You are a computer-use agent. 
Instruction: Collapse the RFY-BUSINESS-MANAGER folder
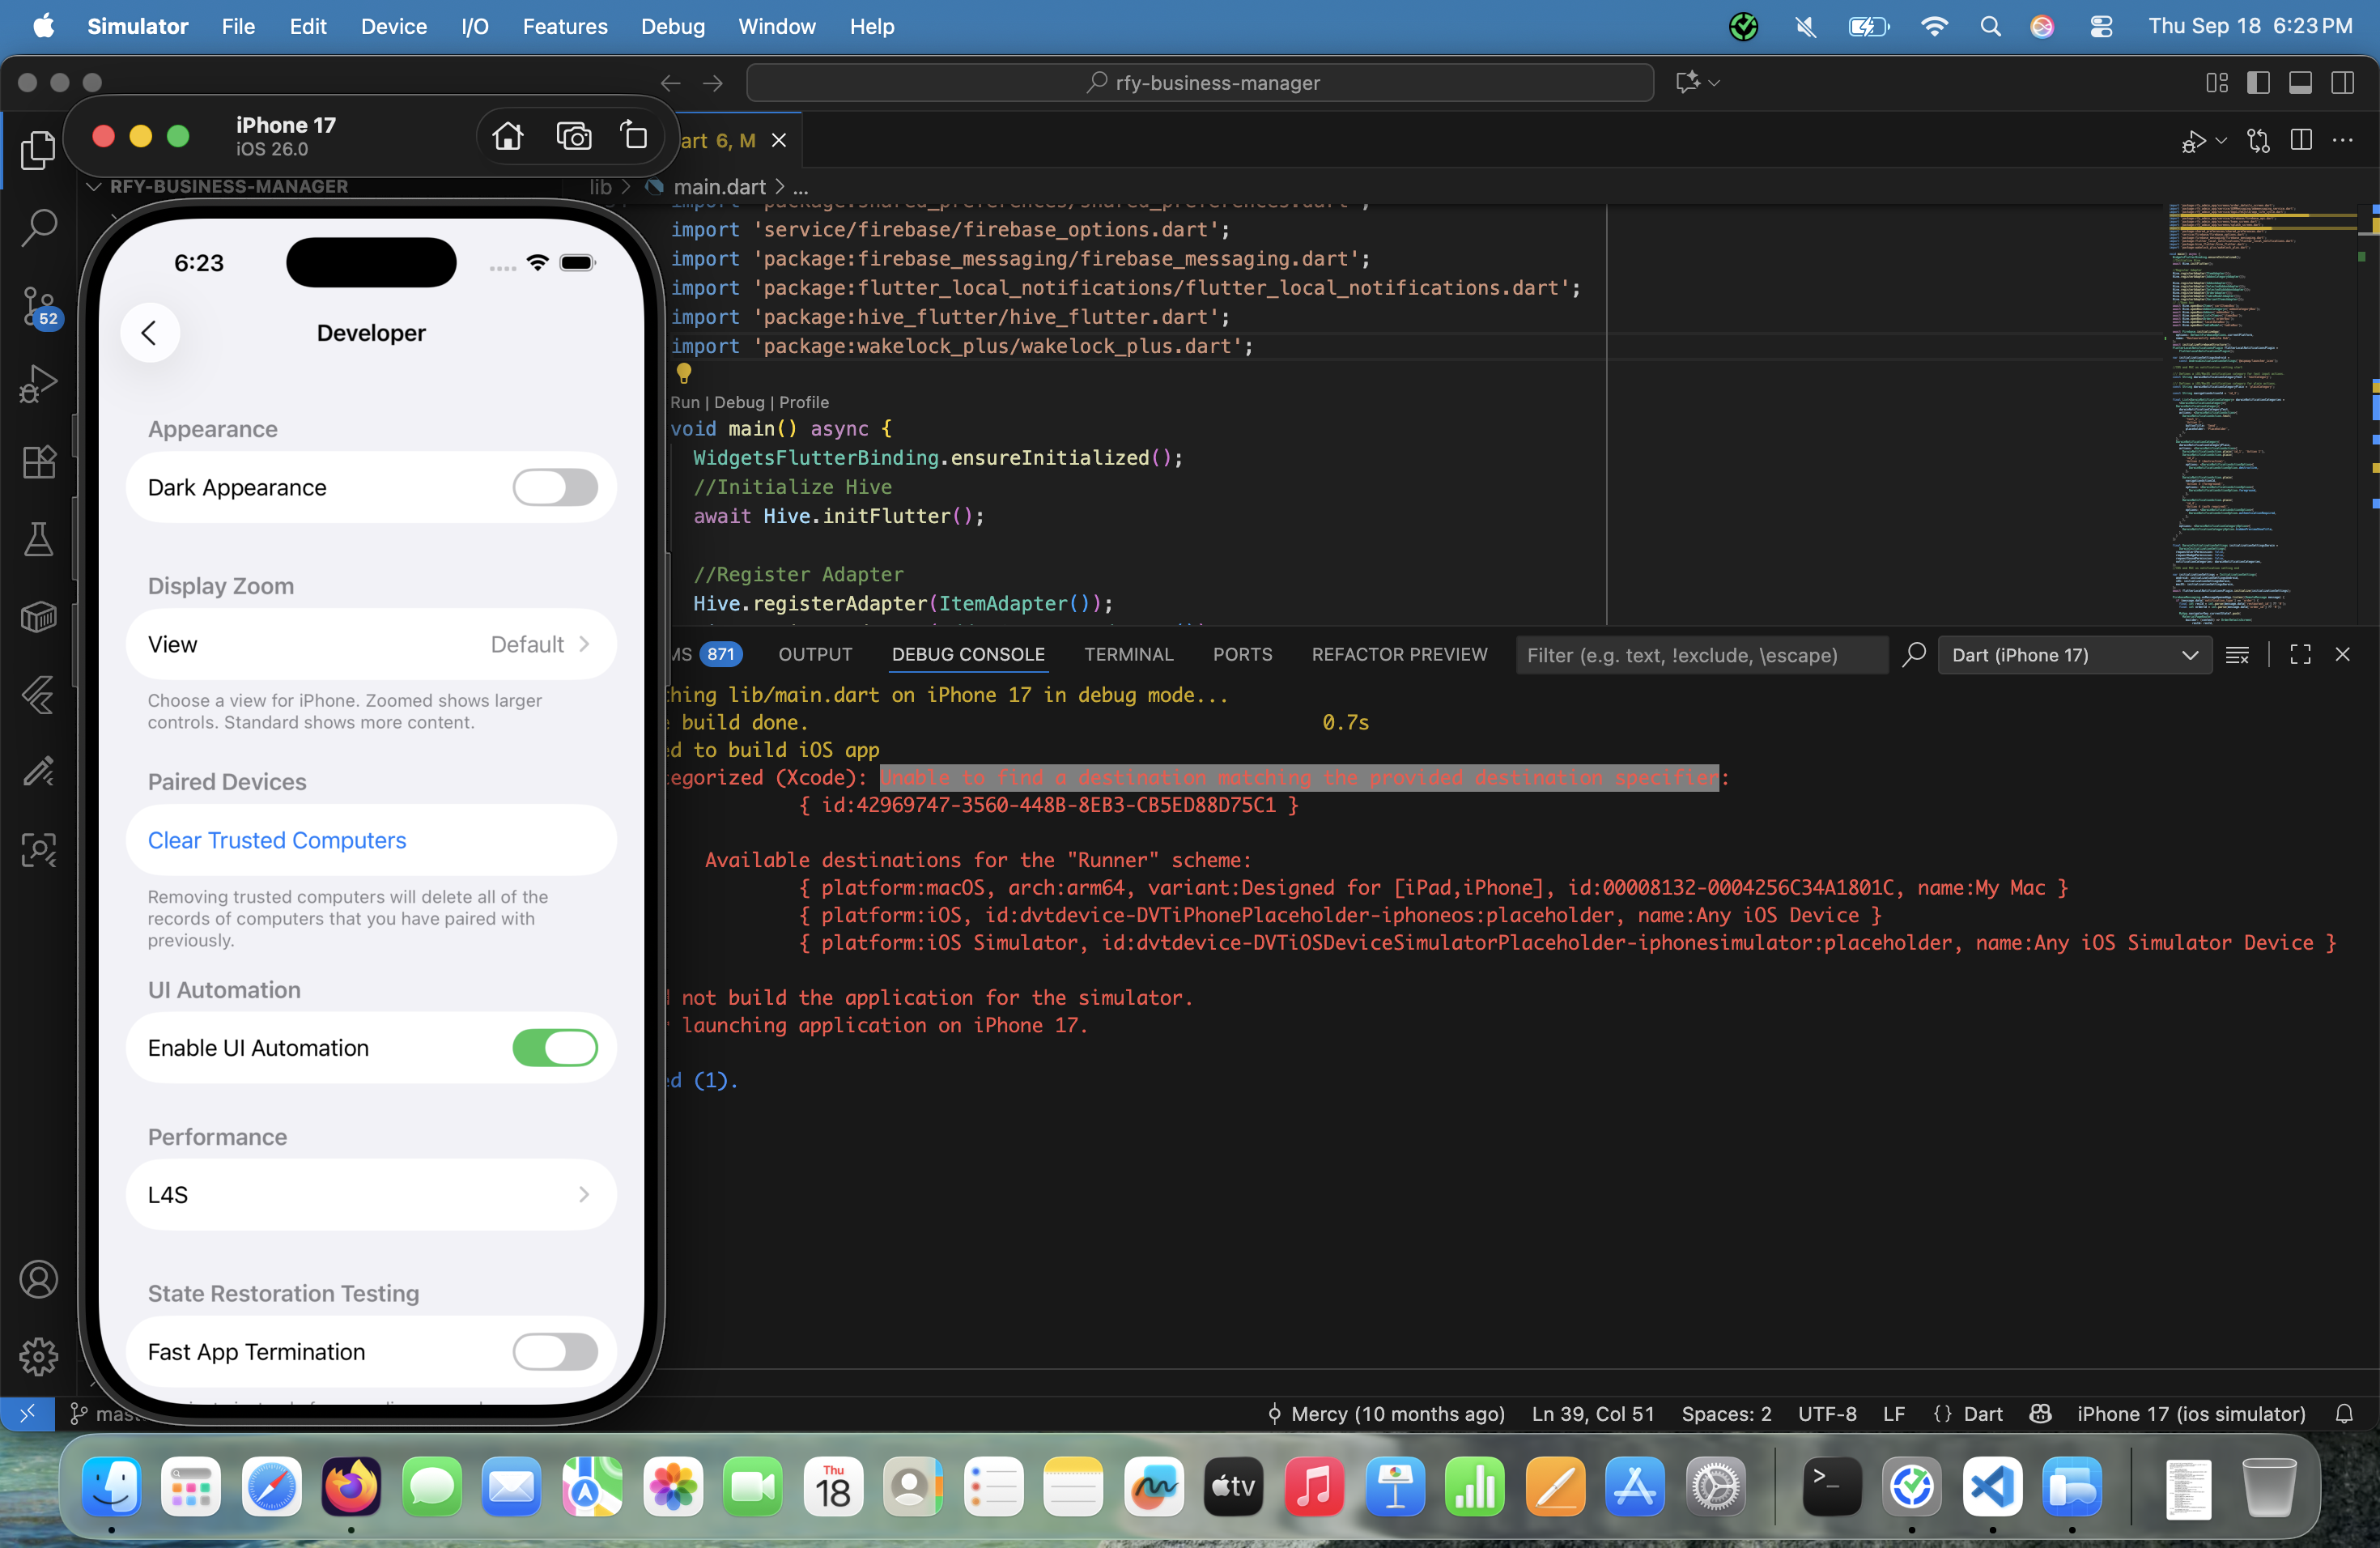pyautogui.click(x=218, y=187)
